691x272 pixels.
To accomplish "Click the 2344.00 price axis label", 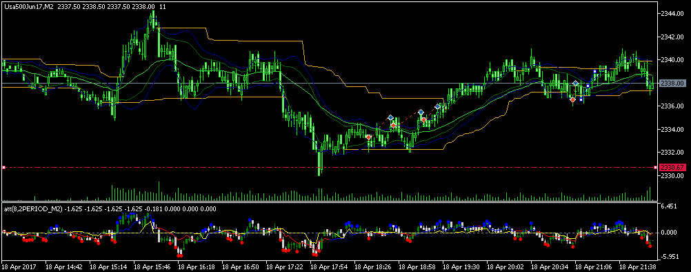I will pos(673,14).
